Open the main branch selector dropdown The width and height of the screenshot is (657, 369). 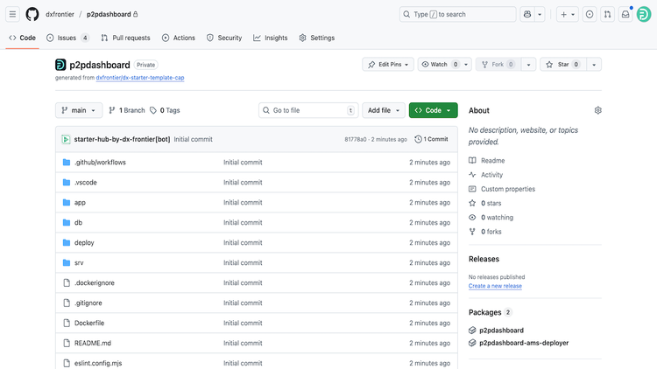click(79, 110)
